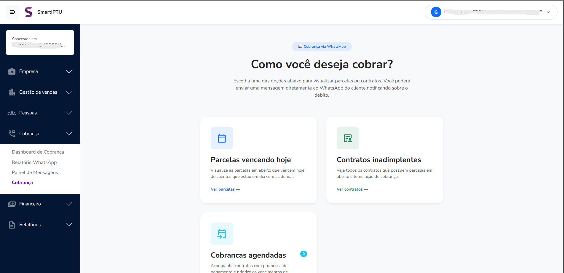Click the Financeiro money icon
This screenshot has height=273, width=564.
tap(12, 204)
